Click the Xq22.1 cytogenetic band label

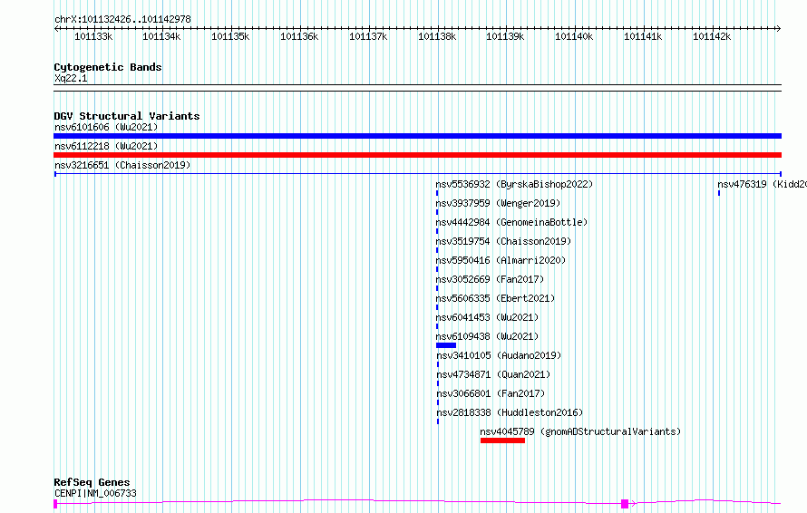pos(71,78)
